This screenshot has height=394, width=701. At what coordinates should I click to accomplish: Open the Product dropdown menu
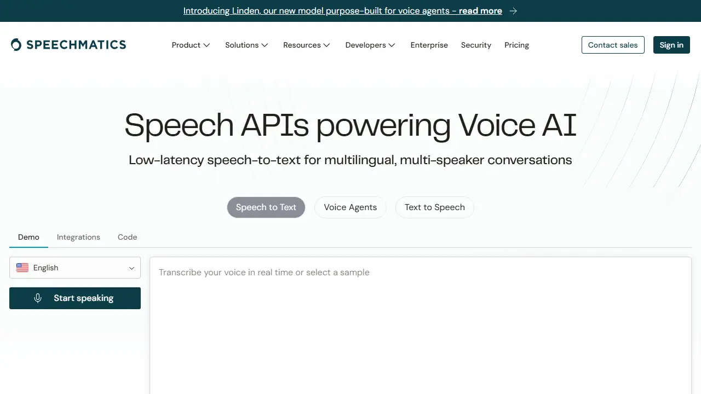click(191, 45)
